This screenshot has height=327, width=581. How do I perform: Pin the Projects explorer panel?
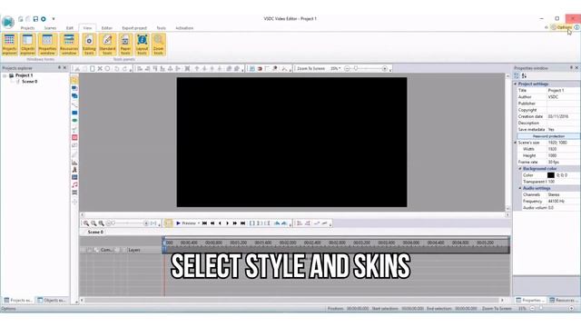click(59, 68)
